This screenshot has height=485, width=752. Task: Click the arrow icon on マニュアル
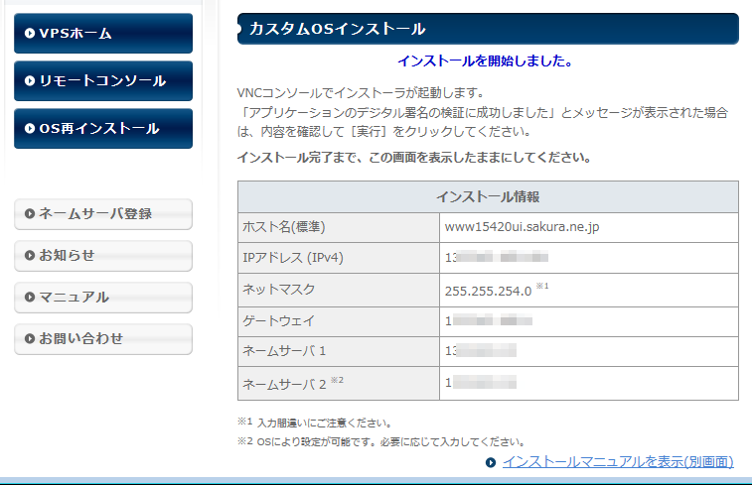[30, 297]
